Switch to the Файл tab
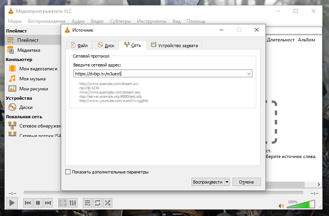Viewport: 329px width, 216px height. 79,45
